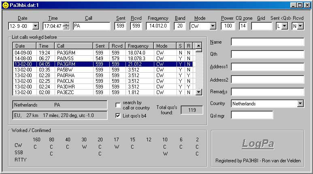The height and width of the screenshot is (174, 313).
Task: Maximize the Pa3hbi.dat window
Action: click(x=300, y=5)
